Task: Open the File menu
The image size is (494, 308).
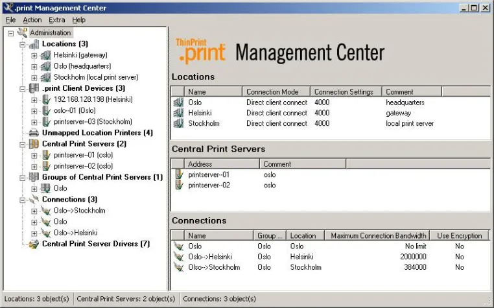Action: 10,20
